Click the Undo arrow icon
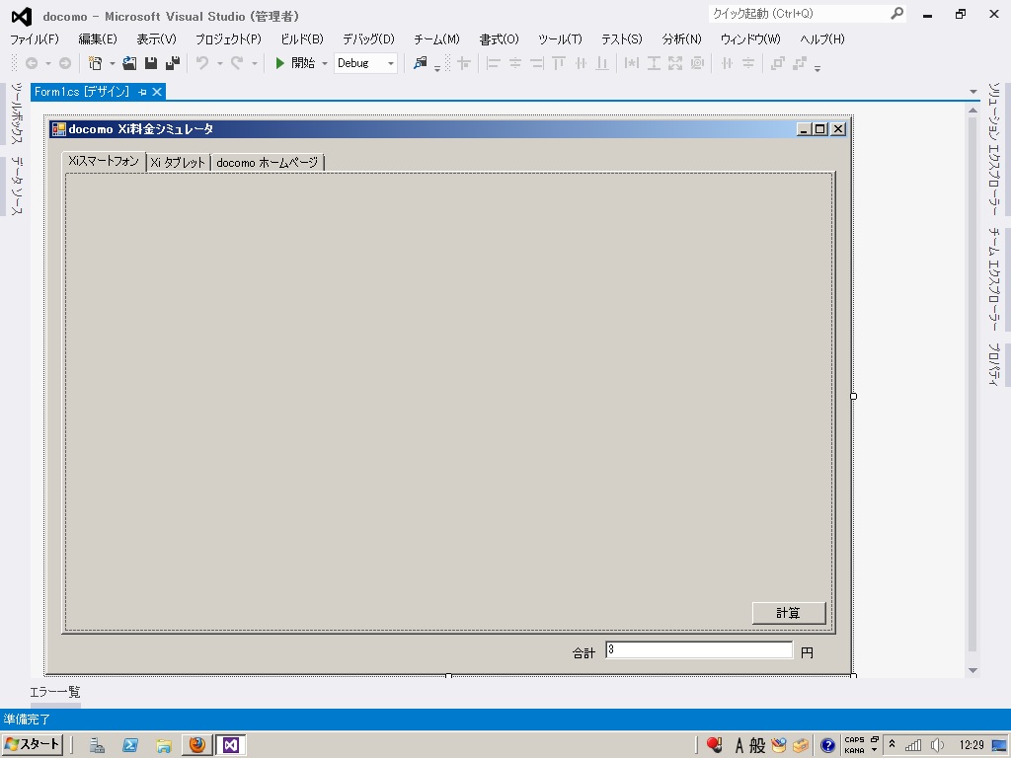Viewport: 1011px width, 758px height. pyautogui.click(x=202, y=63)
